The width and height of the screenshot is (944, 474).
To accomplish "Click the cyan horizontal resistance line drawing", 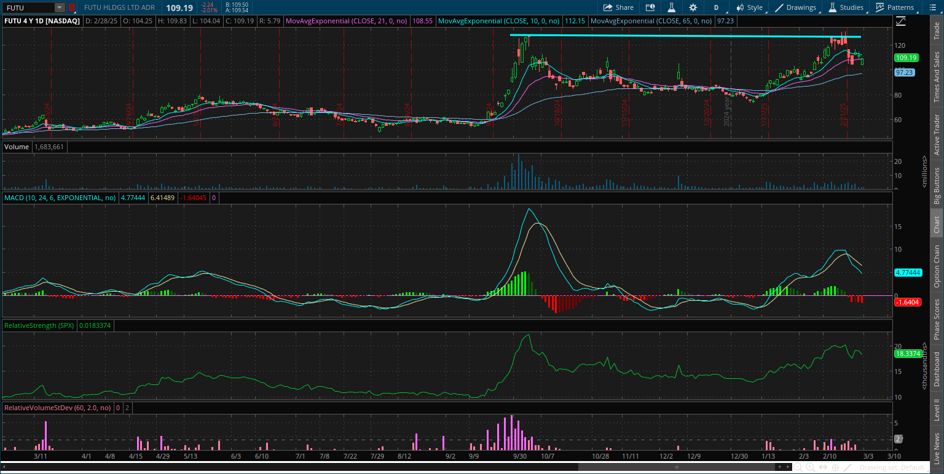I will pos(685,36).
